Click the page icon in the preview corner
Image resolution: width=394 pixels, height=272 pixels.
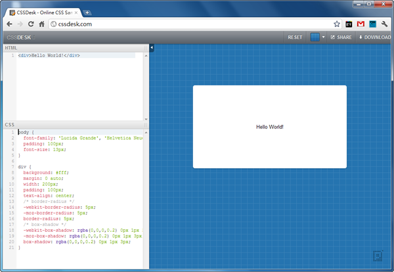tap(378, 256)
